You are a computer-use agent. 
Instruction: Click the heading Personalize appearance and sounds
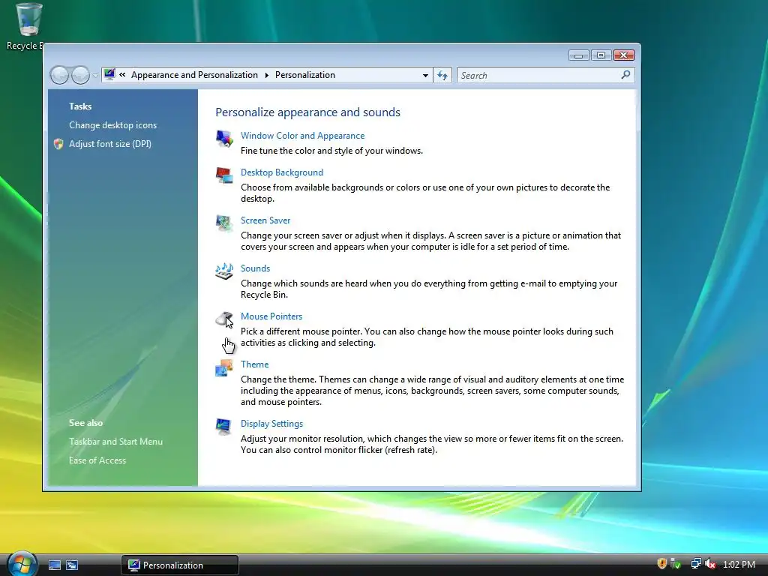[307, 112]
